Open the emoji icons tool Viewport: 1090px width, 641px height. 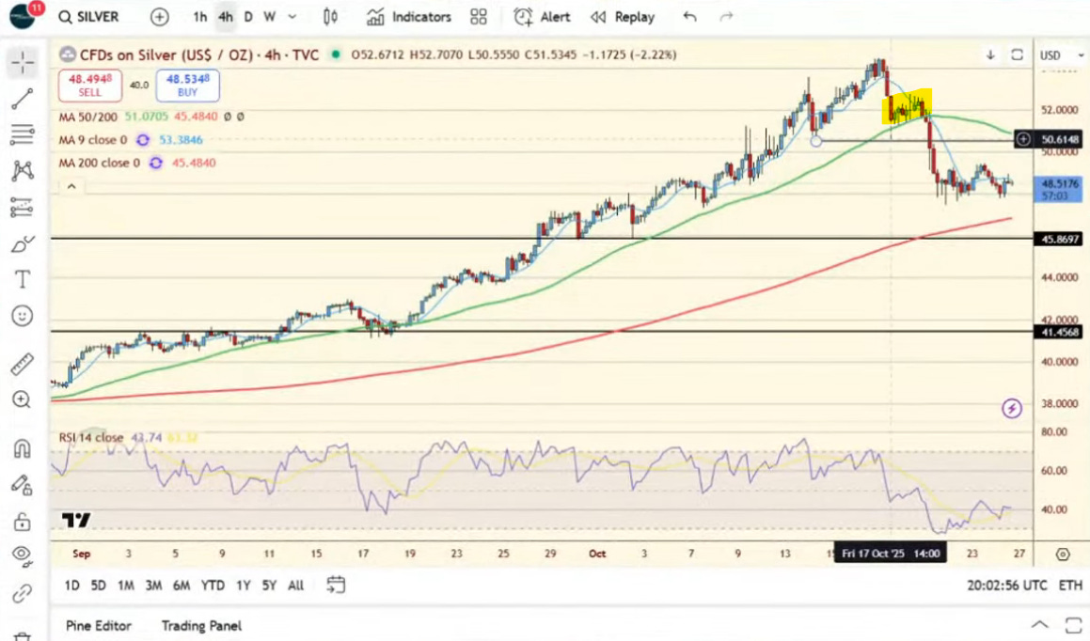click(x=23, y=316)
